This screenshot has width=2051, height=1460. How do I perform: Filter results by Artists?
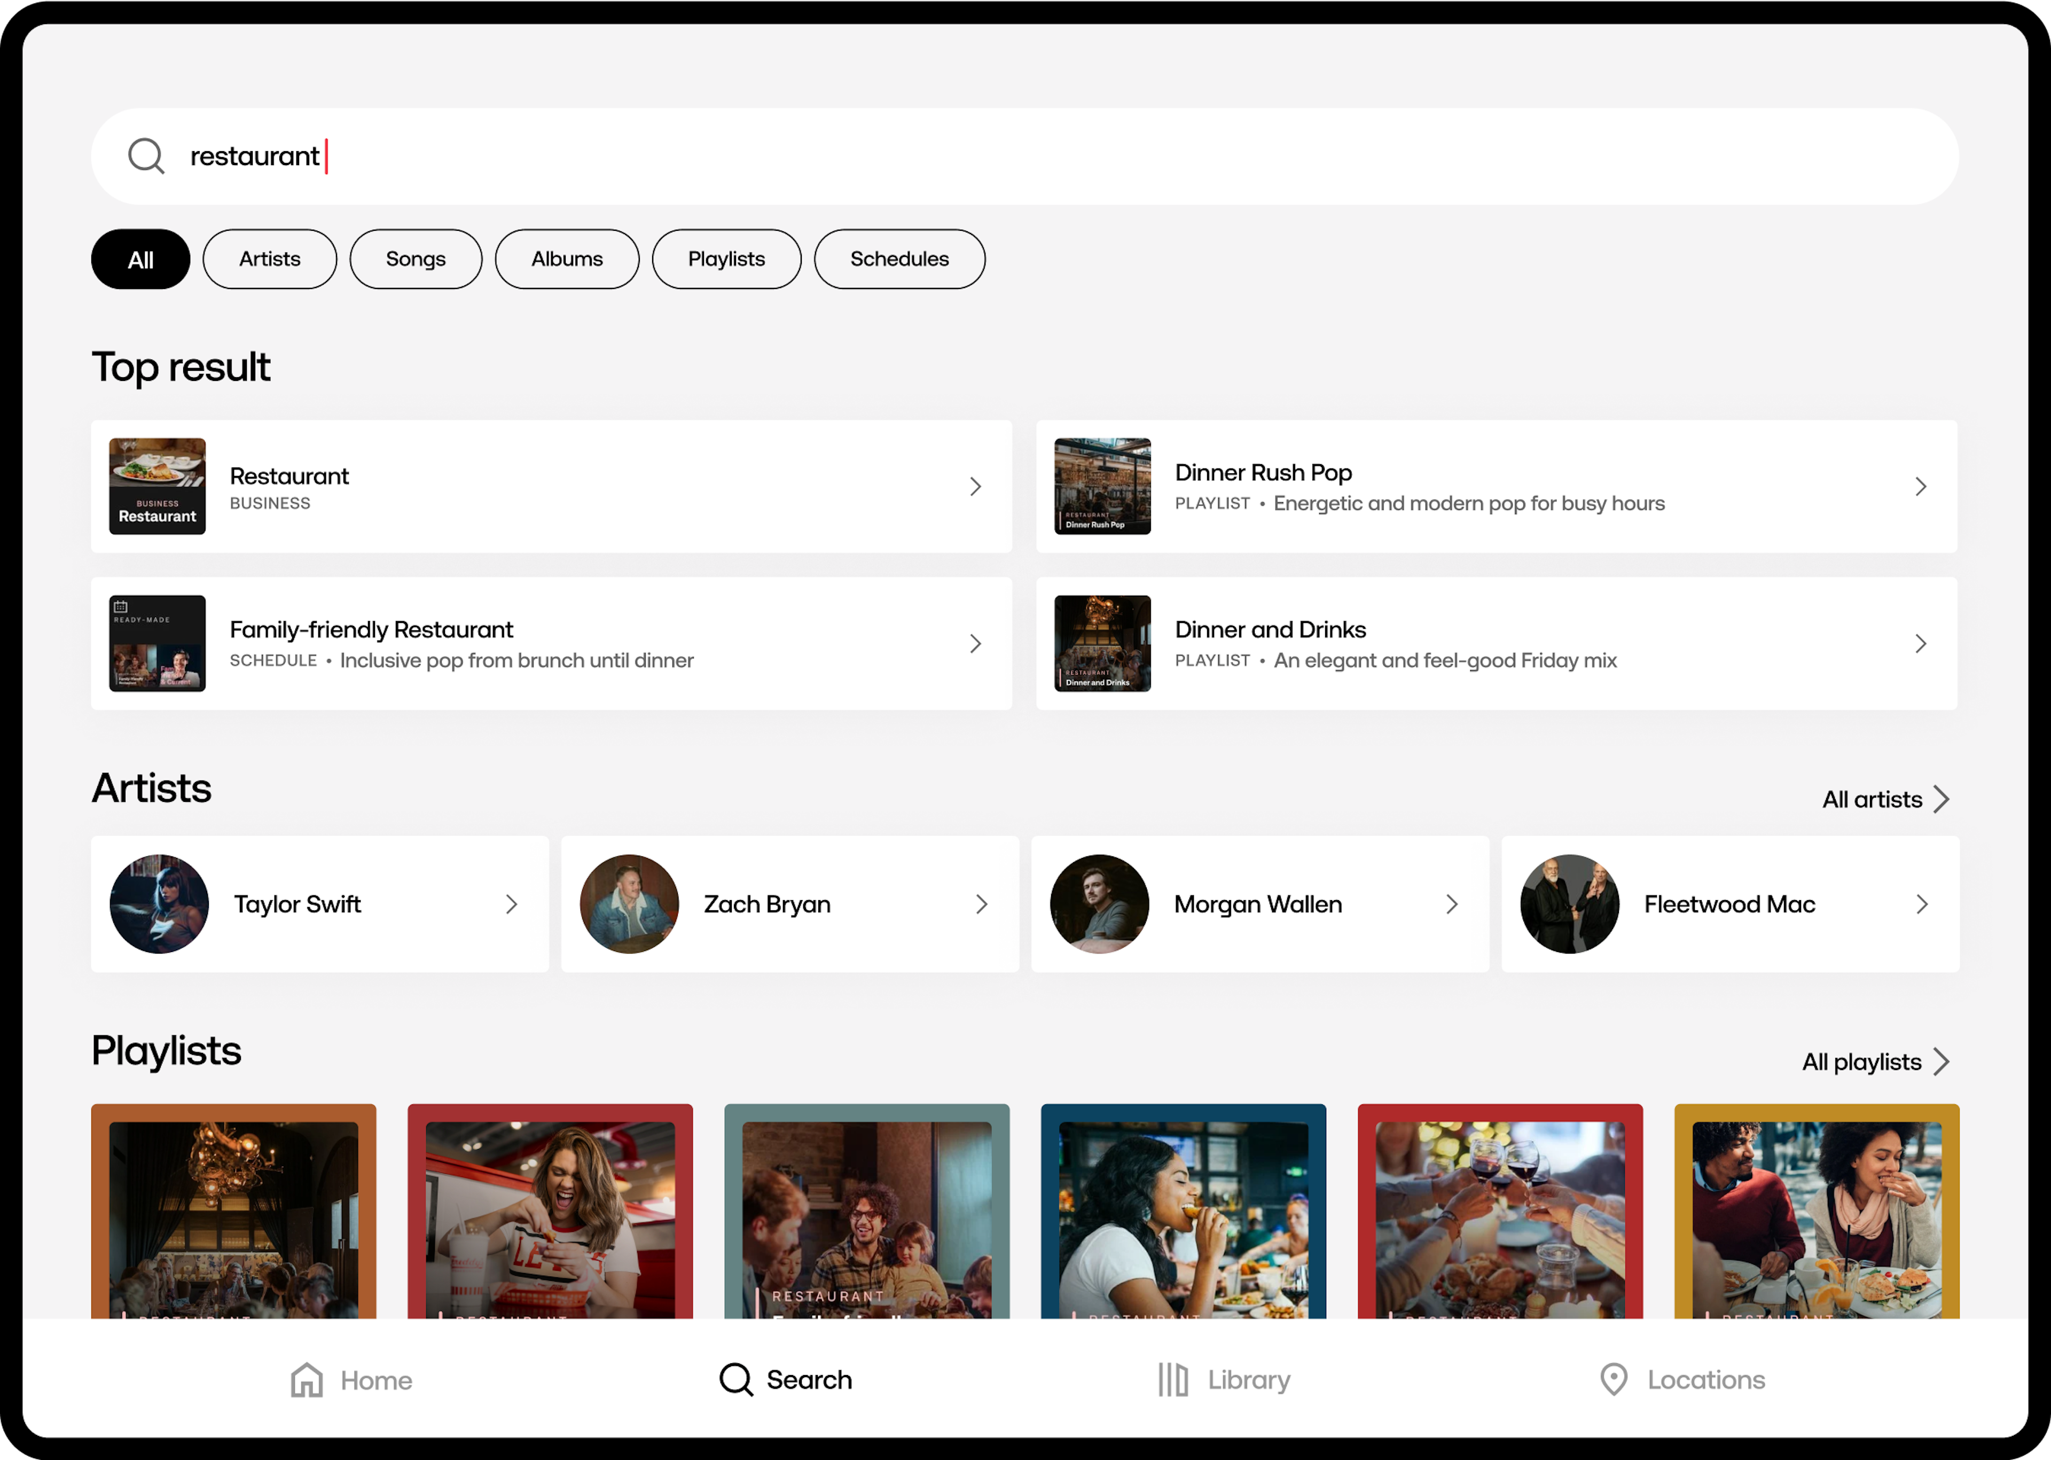270,259
